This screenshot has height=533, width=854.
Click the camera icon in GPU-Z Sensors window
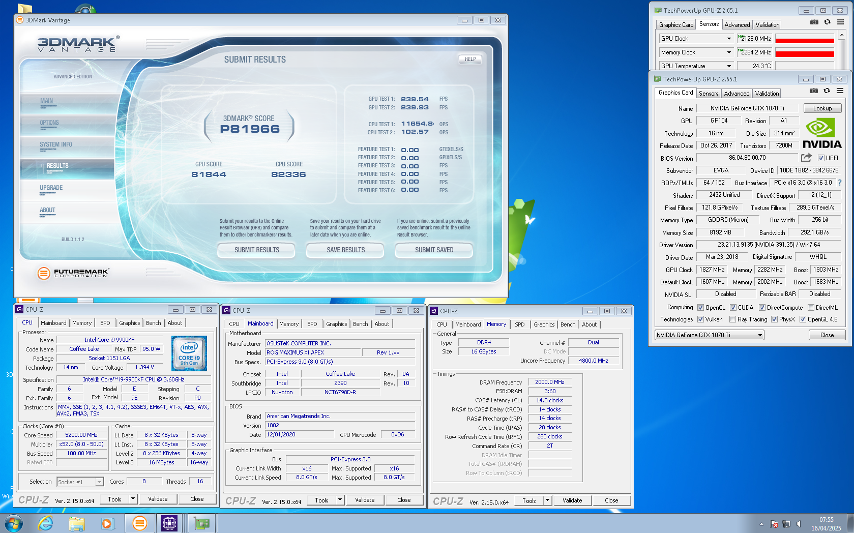click(814, 22)
